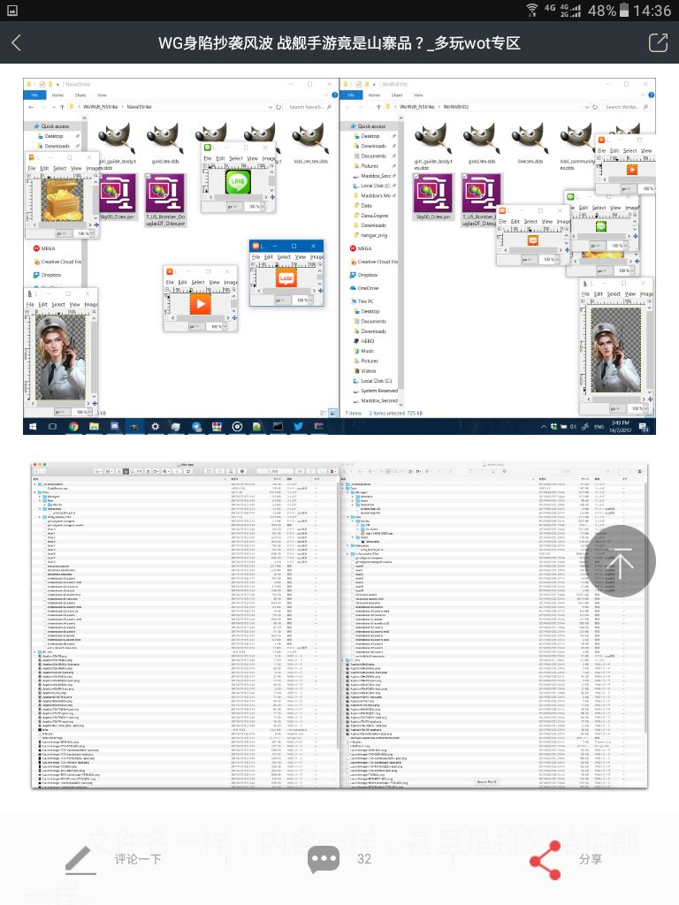Click Videos folder in WoWsBlitz navigation pane

point(364,371)
